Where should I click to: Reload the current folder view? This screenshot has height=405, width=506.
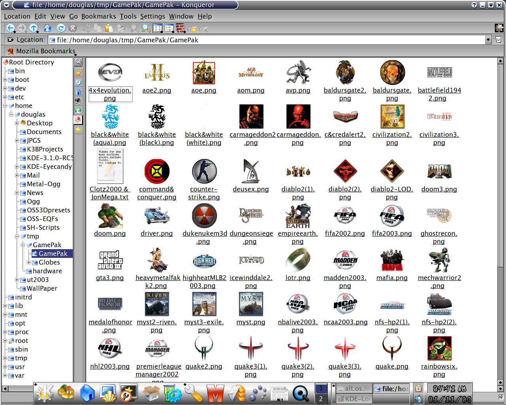[61, 28]
